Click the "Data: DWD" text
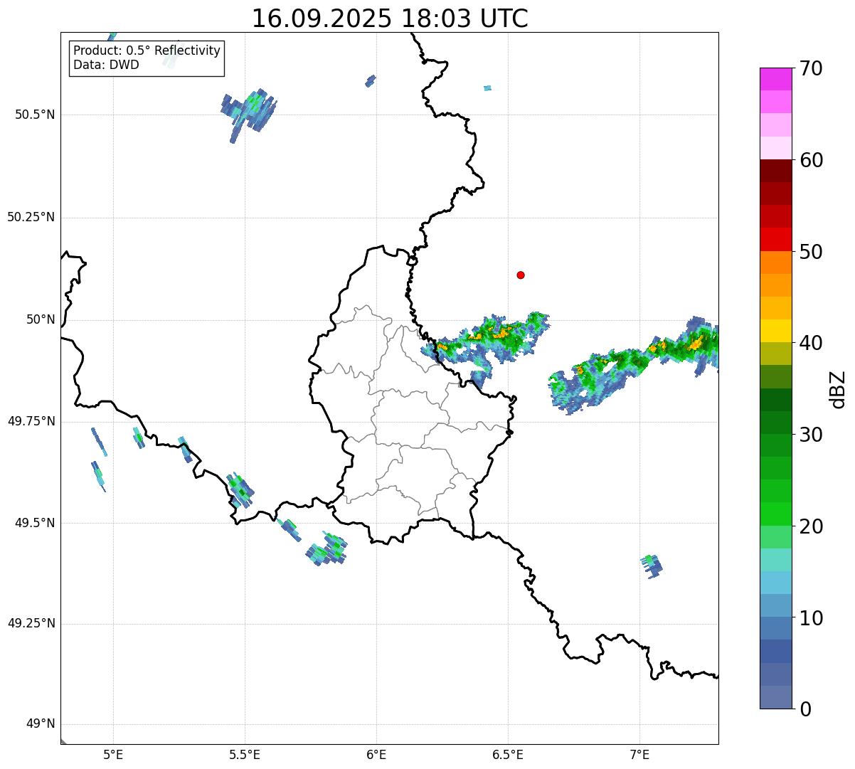This screenshot has width=855, height=769. coord(106,65)
